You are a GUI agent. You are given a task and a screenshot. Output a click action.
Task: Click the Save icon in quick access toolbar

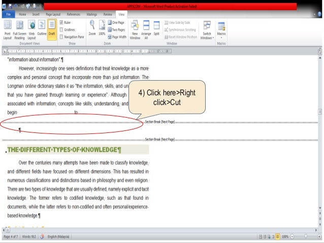coord(10,7)
